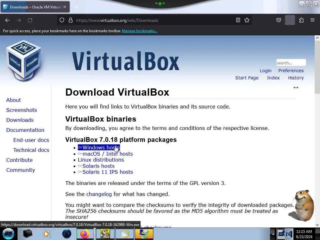The image size is (320, 240).
Task: Open the Login link
Action: (266, 71)
